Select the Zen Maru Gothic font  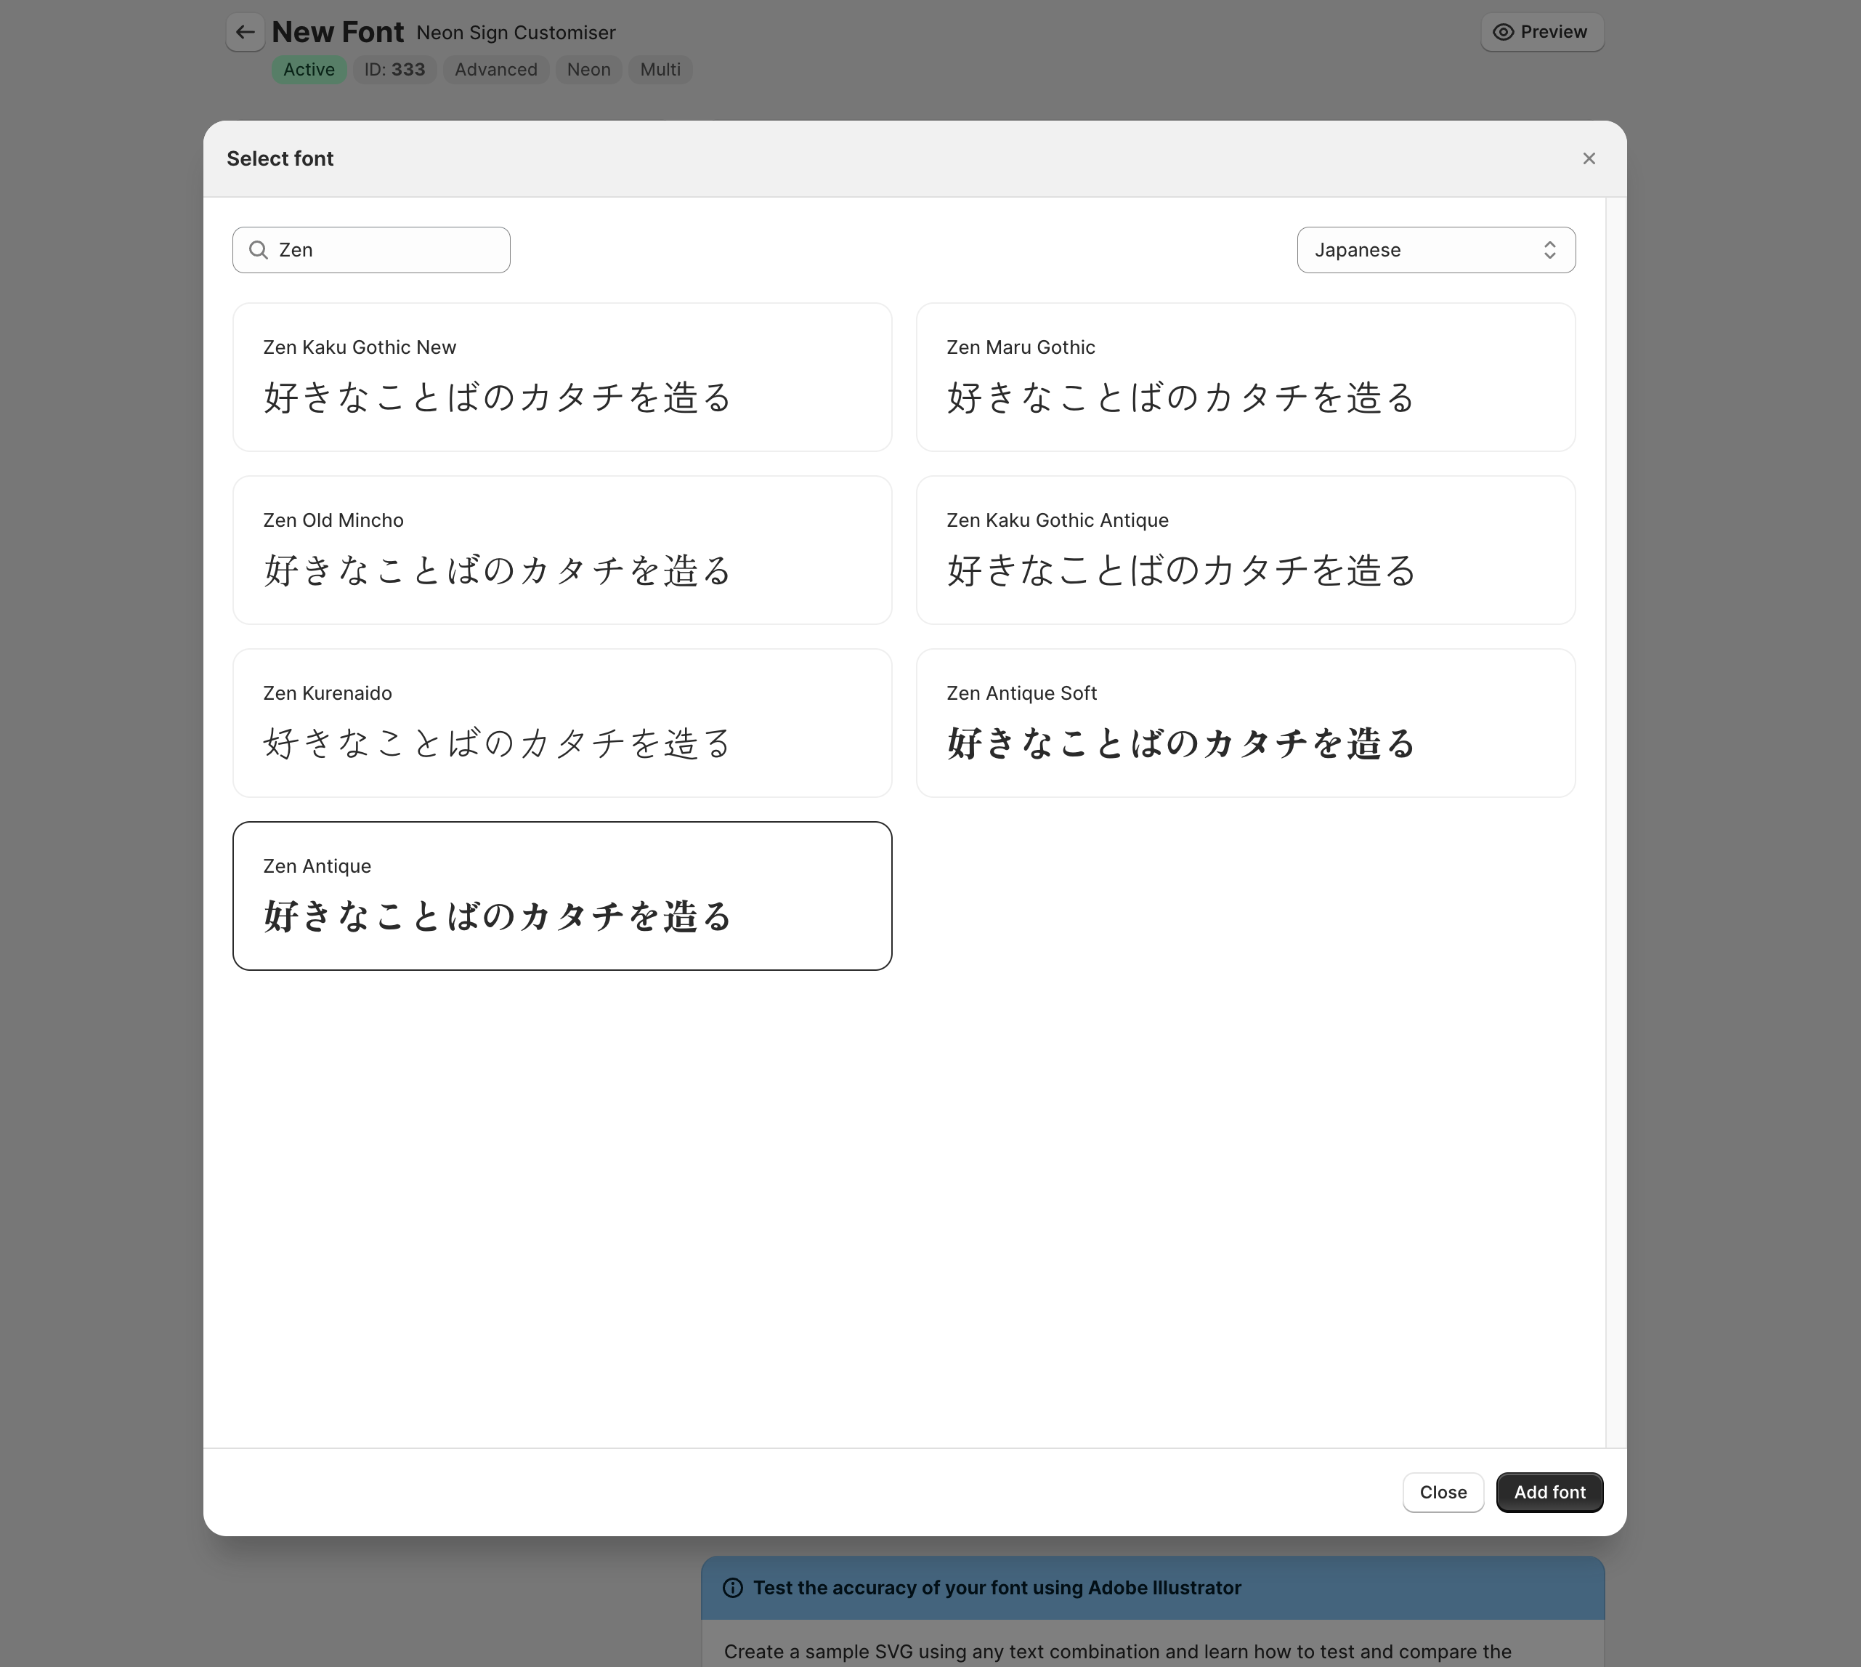click(x=1245, y=377)
